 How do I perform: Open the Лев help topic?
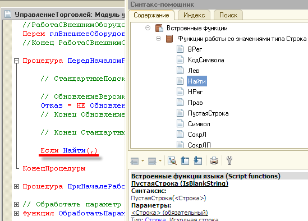(x=194, y=70)
